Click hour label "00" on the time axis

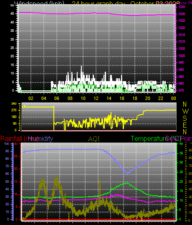(173, 98)
